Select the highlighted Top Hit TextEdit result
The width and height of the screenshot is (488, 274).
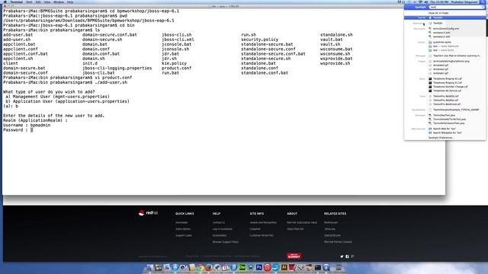[x=445, y=18]
